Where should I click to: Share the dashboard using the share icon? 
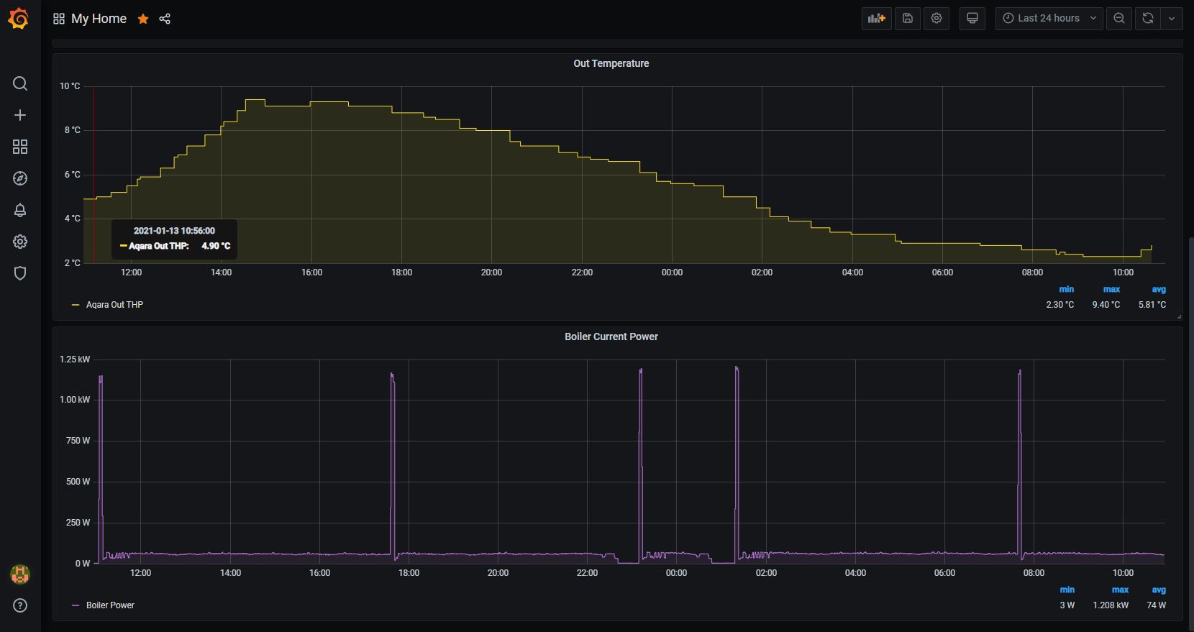(x=165, y=19)
